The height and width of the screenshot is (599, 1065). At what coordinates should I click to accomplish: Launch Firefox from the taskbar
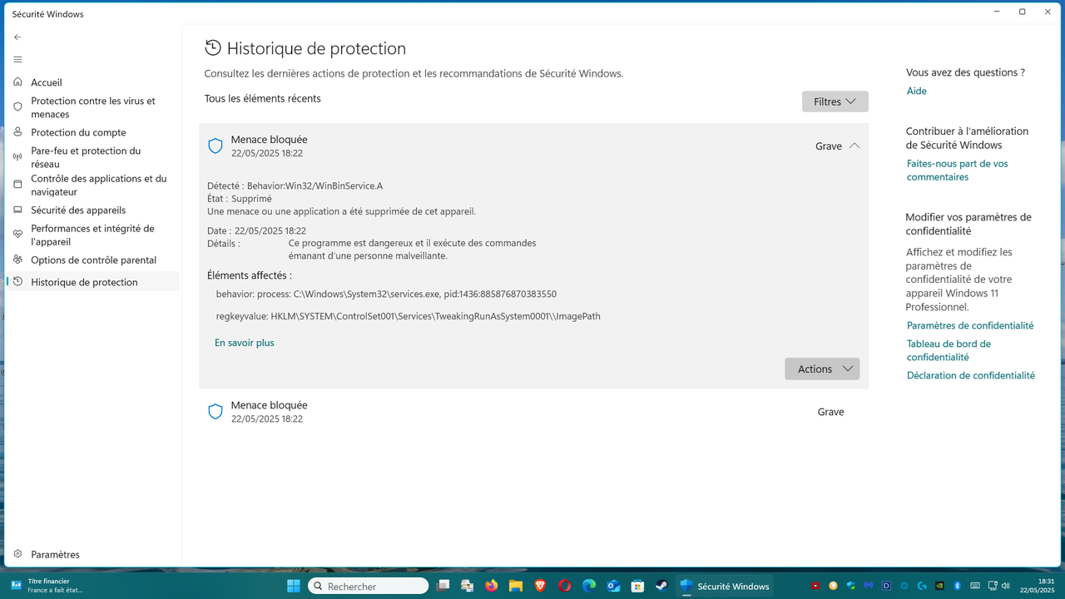pos(491,586)
